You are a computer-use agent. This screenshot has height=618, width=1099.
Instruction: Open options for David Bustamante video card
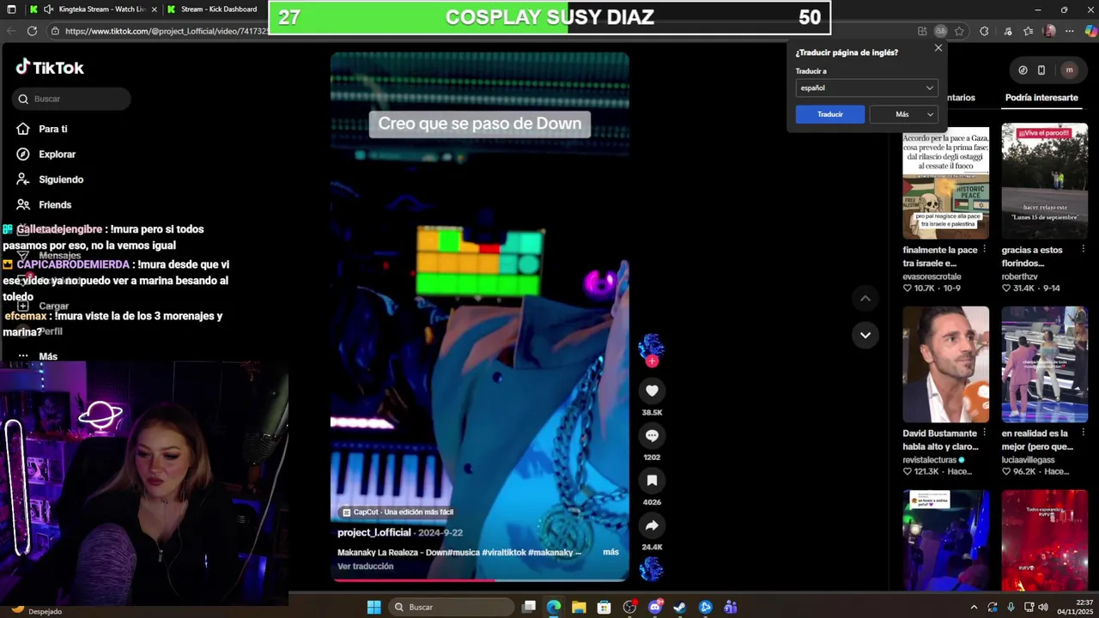click(x=984, y=433)
